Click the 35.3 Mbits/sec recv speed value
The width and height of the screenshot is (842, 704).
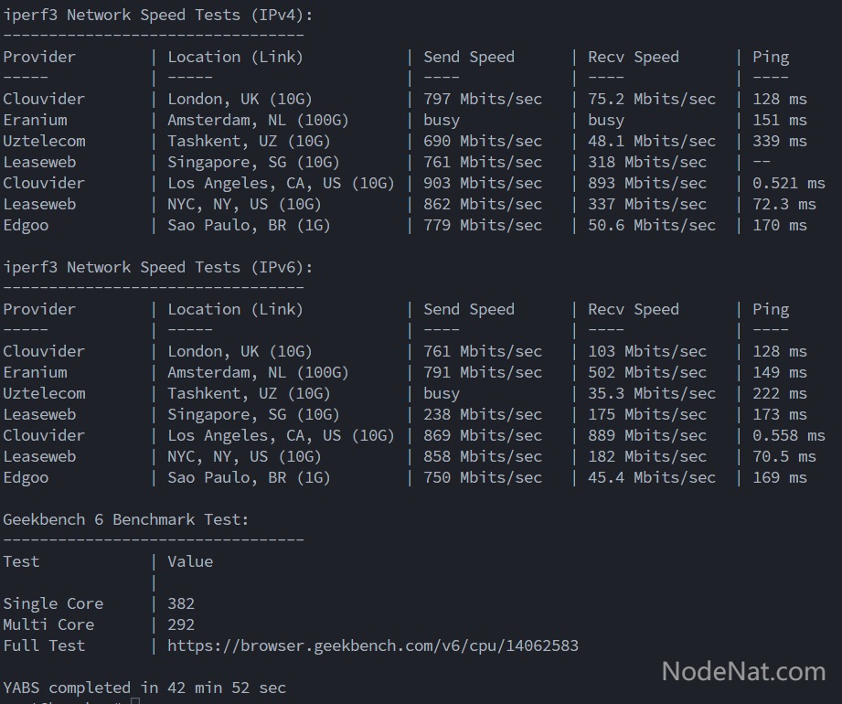tap(651, 393)
